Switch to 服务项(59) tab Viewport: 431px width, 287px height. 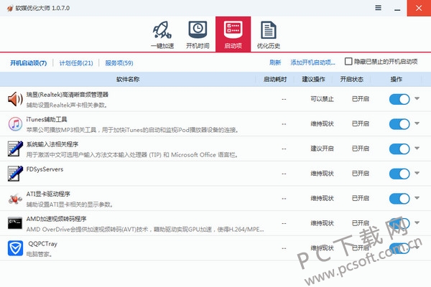pyautogui.click(x=119, y=63)
